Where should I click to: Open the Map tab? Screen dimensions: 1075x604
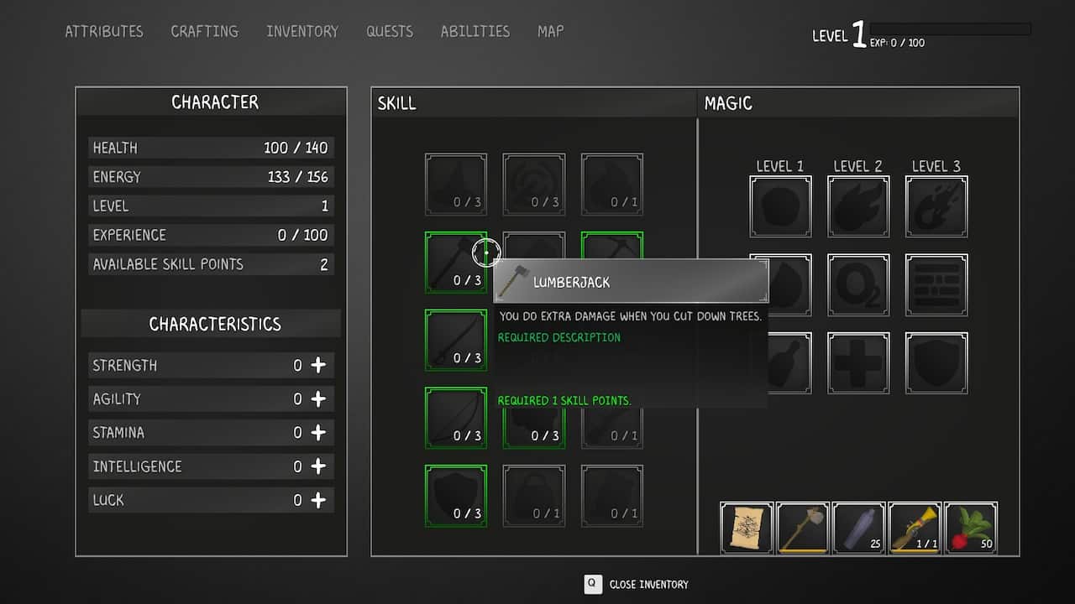pyautogui.click(x=551, y=31)
